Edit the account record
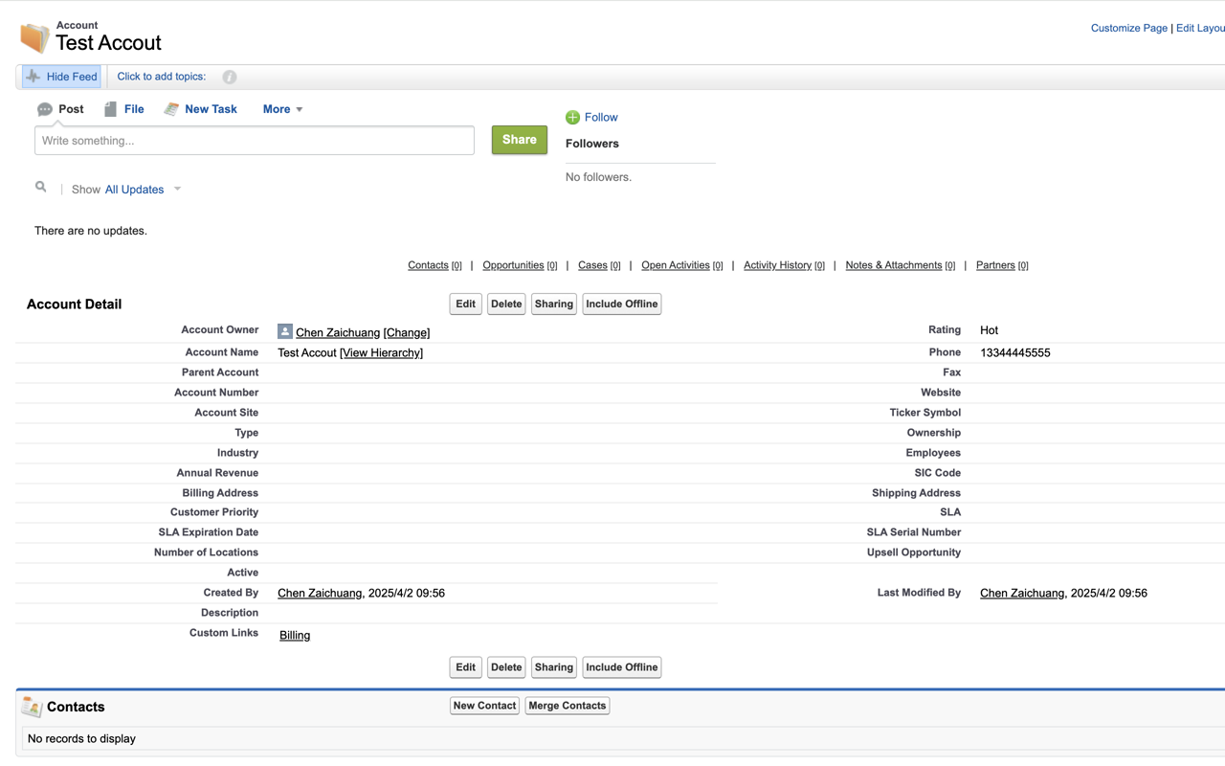 (465, 304)
